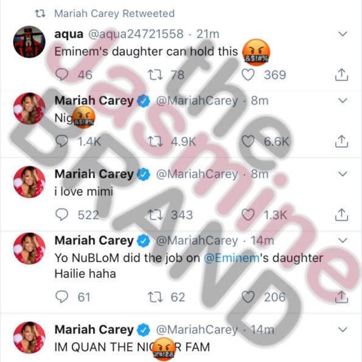Screen dimensions: 362x362
Task: Reply to the 'i love mimi' tweet
Action: click(x=62, y=215)
